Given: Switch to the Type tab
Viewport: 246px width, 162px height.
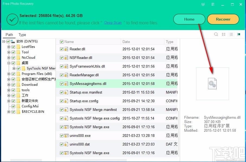Looking at the screenshot, I should point(22,35).
